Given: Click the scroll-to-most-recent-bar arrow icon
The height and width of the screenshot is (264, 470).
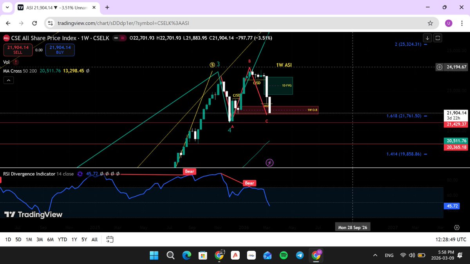Looking at the screenshot, I should coord(427,38).
